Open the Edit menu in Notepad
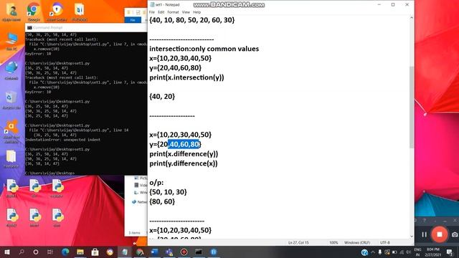The height and width of the screenshot is (258, 459). click(x=161, y=12)
